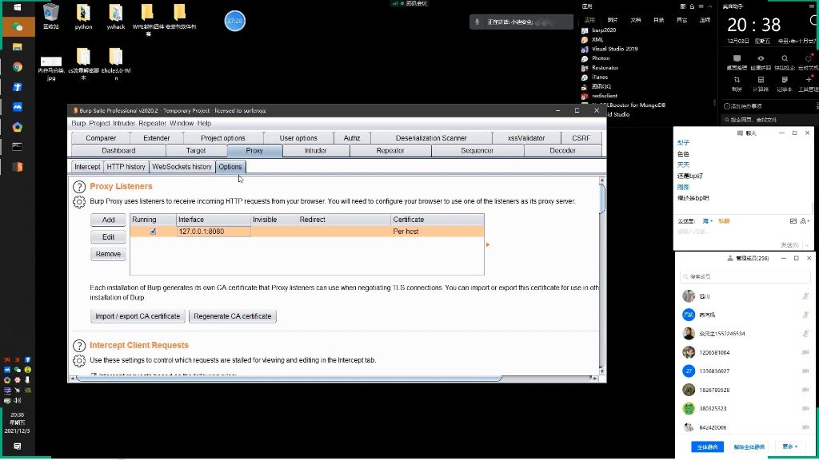Open the launcher panel hamburger menu
Image resolution: width=819 pixels, height=460 pixels.
pos(701,6)
